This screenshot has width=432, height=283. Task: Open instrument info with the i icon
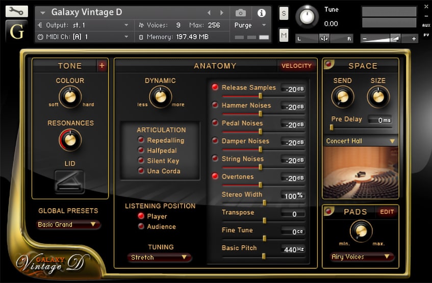coord(261,13)
